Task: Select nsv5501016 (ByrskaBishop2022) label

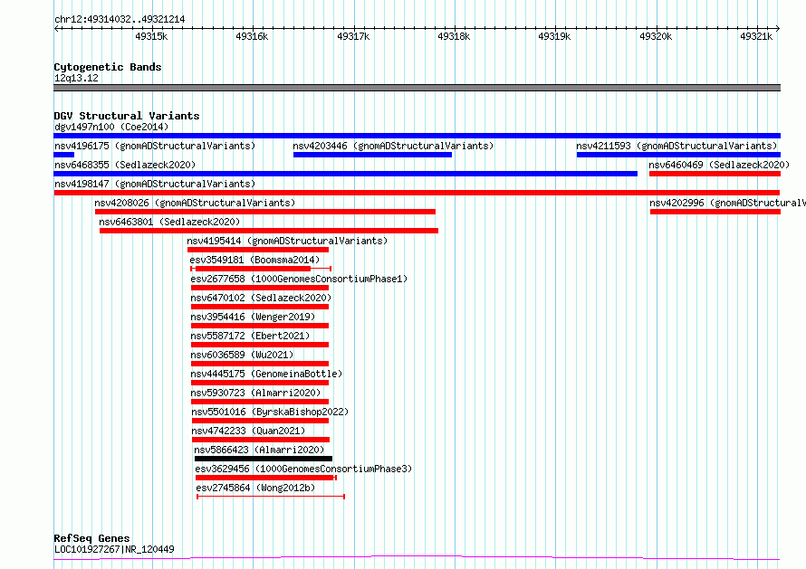Action: 270,412
